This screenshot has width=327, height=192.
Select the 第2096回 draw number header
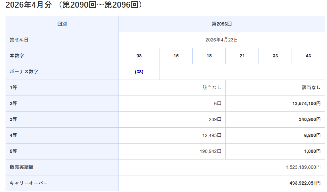click(221, 24)
